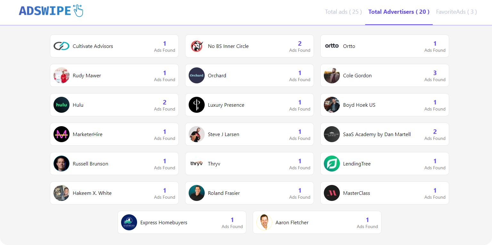Click the LendingTree leaf logo
This screenshot has height=245, width=492.
point(332,164)
